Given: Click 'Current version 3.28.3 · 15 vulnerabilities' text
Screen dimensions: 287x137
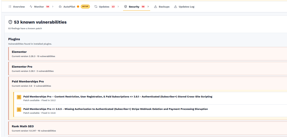Looking at the screenshot, I should [34, 56].
